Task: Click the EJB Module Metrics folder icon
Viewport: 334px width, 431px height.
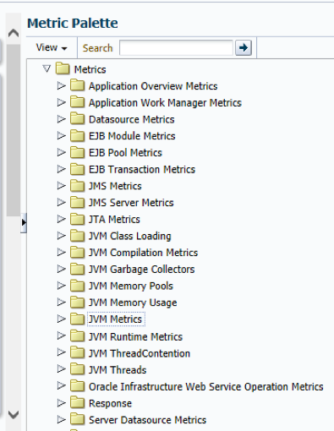Action: click(77, 135)
